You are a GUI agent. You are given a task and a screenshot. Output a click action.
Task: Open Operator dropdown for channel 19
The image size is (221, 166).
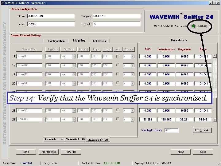click(x=133, y=74)
